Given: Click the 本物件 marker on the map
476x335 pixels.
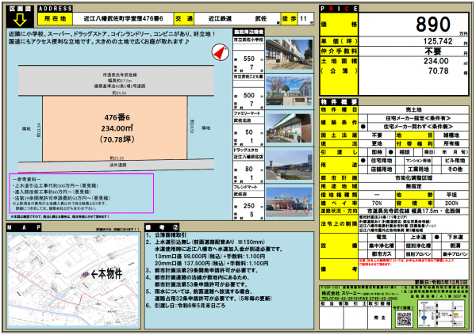Looking at the screenshot, I should 85,274.
